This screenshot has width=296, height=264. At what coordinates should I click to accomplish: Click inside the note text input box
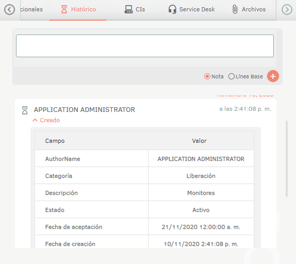point(145,46)
